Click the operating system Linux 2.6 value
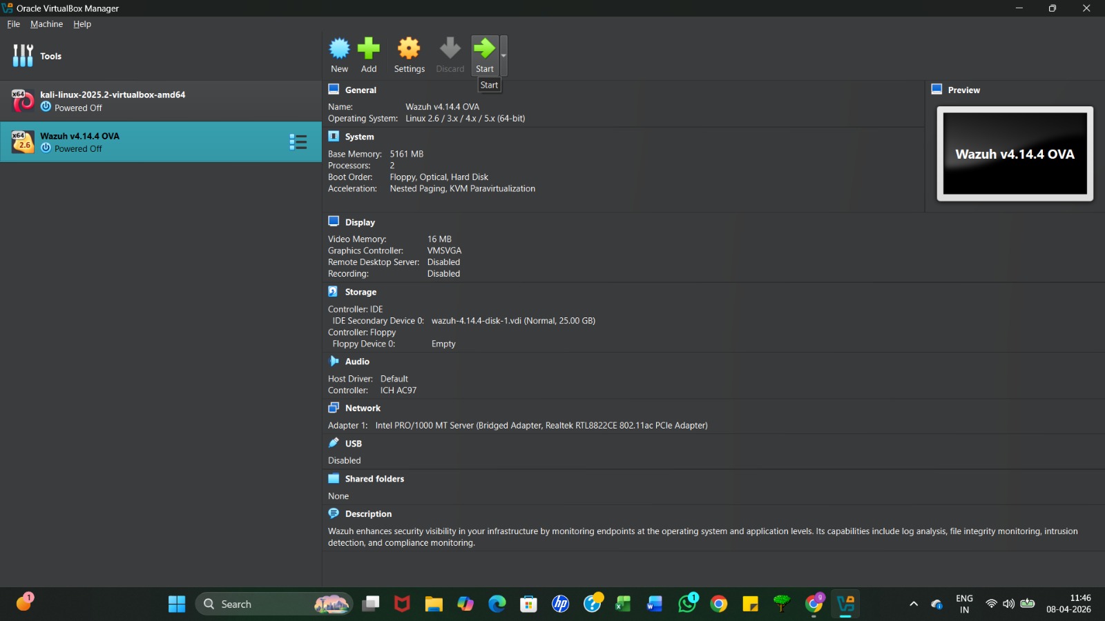This screenshot has height=621, width=1105. coord(465,119)
